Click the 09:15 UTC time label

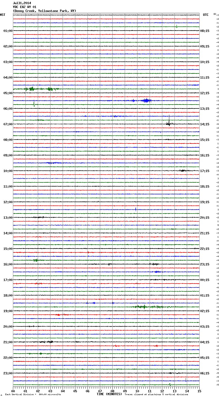[x=205, y=46]
